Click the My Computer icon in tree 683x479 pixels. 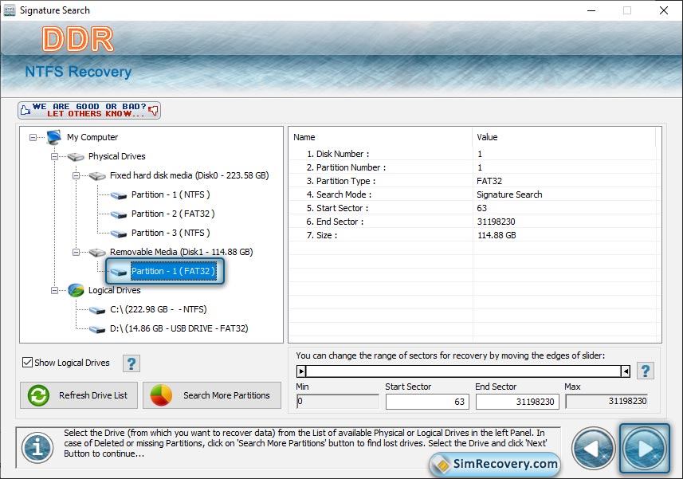point(54,137)
